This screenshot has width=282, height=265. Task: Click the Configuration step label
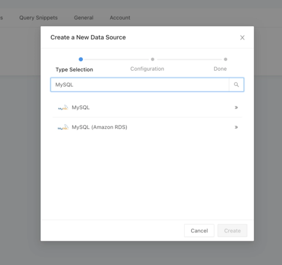[x=147, y=69]
